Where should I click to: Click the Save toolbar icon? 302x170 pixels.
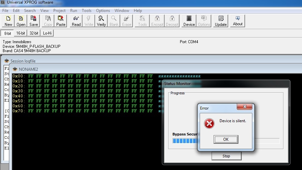33,21
